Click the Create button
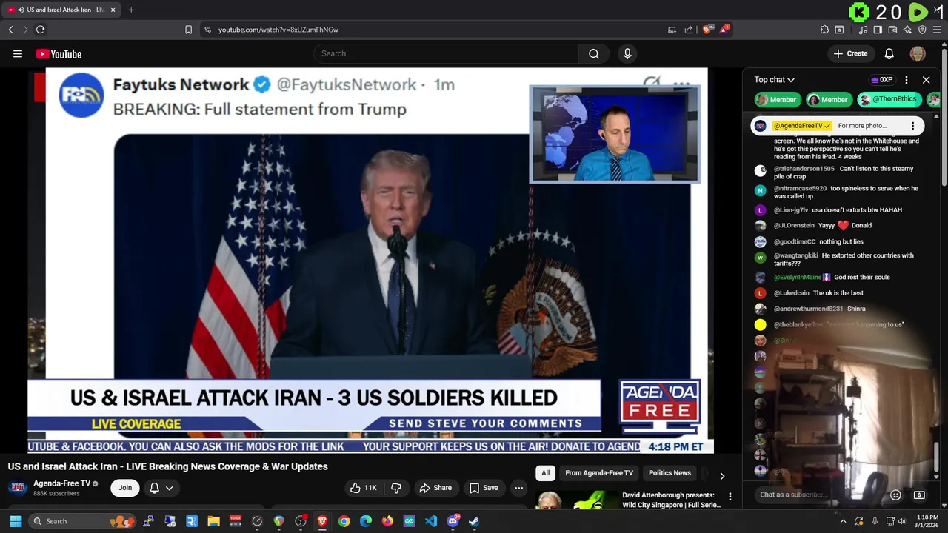The width and height of the screenshot is (948, 533). 850,53
